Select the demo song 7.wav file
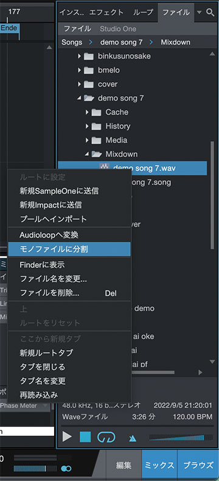The image size is (219, 481). [133, 168]
